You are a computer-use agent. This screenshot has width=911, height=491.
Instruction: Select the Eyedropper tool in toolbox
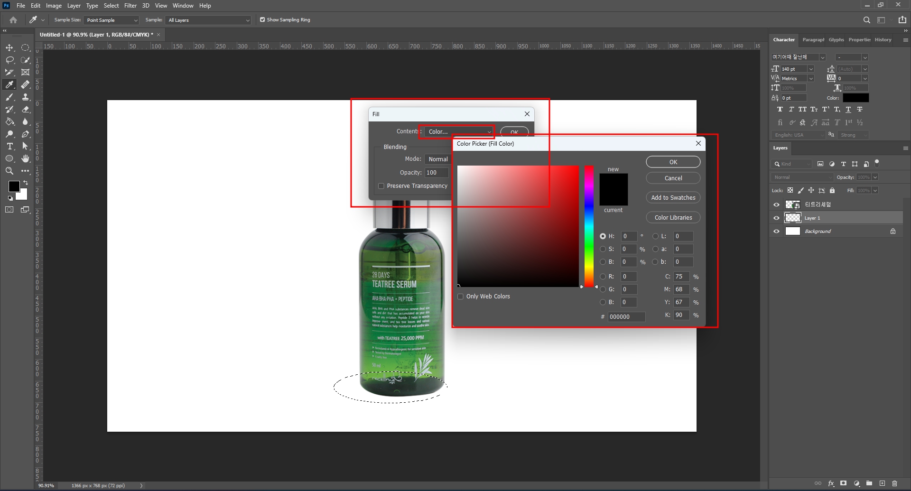tap(9, 85)
